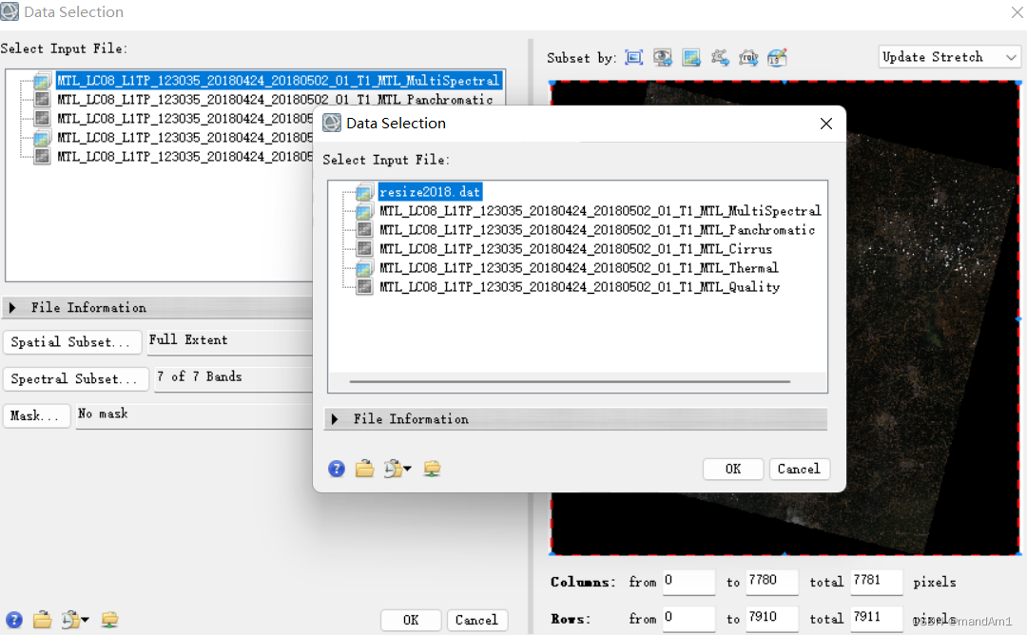Open recent files dropdown in back window
Screen dimensions: 1027x635
click(75, 620)
